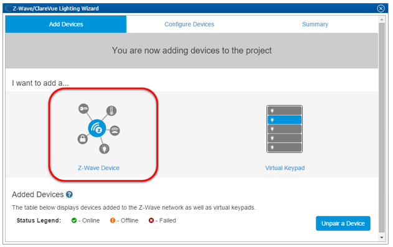The height and width of the screenshot is (247, 393).
Task: Click the wizard logo in title bar
Action: (x=8, y=9)
